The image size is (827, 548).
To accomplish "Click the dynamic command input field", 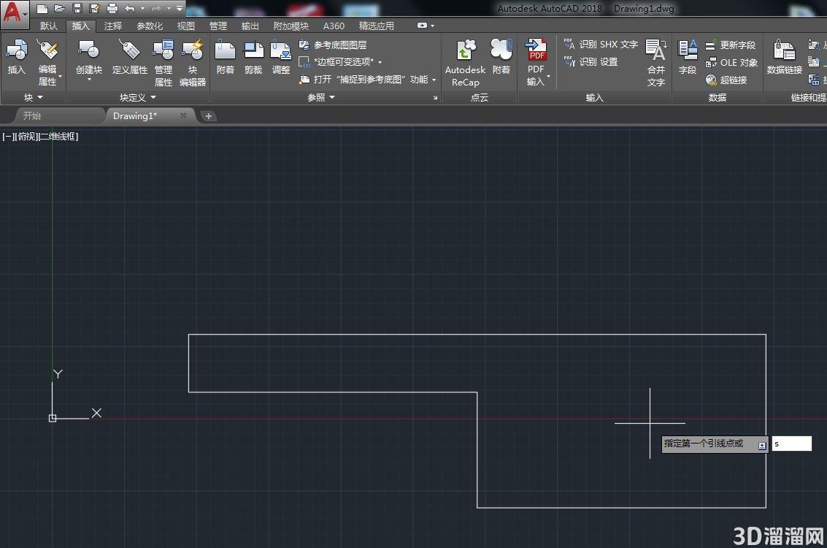I will coord(792,444).
